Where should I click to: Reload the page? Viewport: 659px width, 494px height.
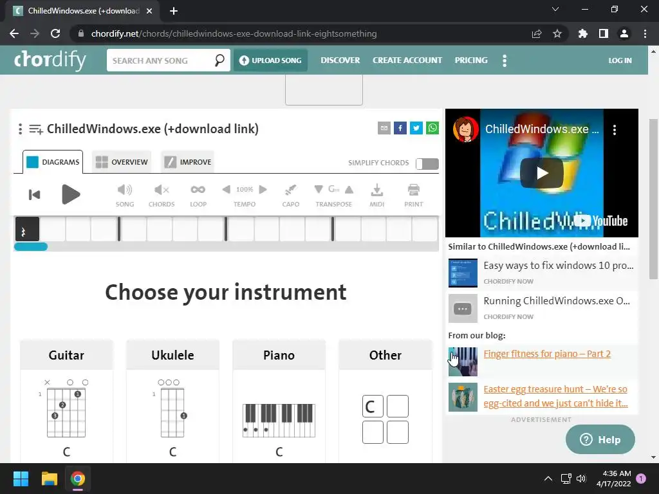click(55, 33)
